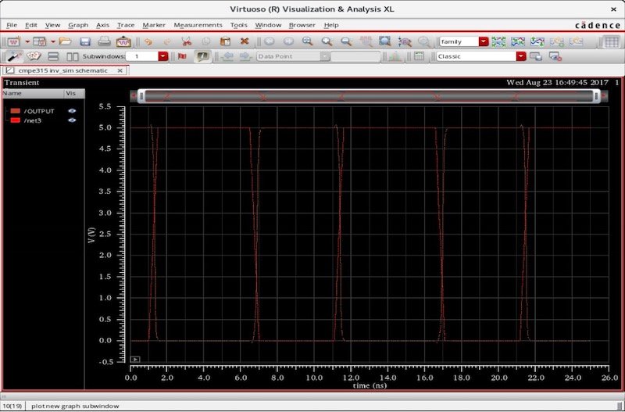
Task: Open the Marker menu
Action: click(153, 25)
